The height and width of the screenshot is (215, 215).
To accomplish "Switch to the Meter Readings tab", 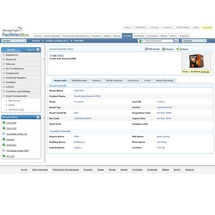I will [x=165, y=80].
